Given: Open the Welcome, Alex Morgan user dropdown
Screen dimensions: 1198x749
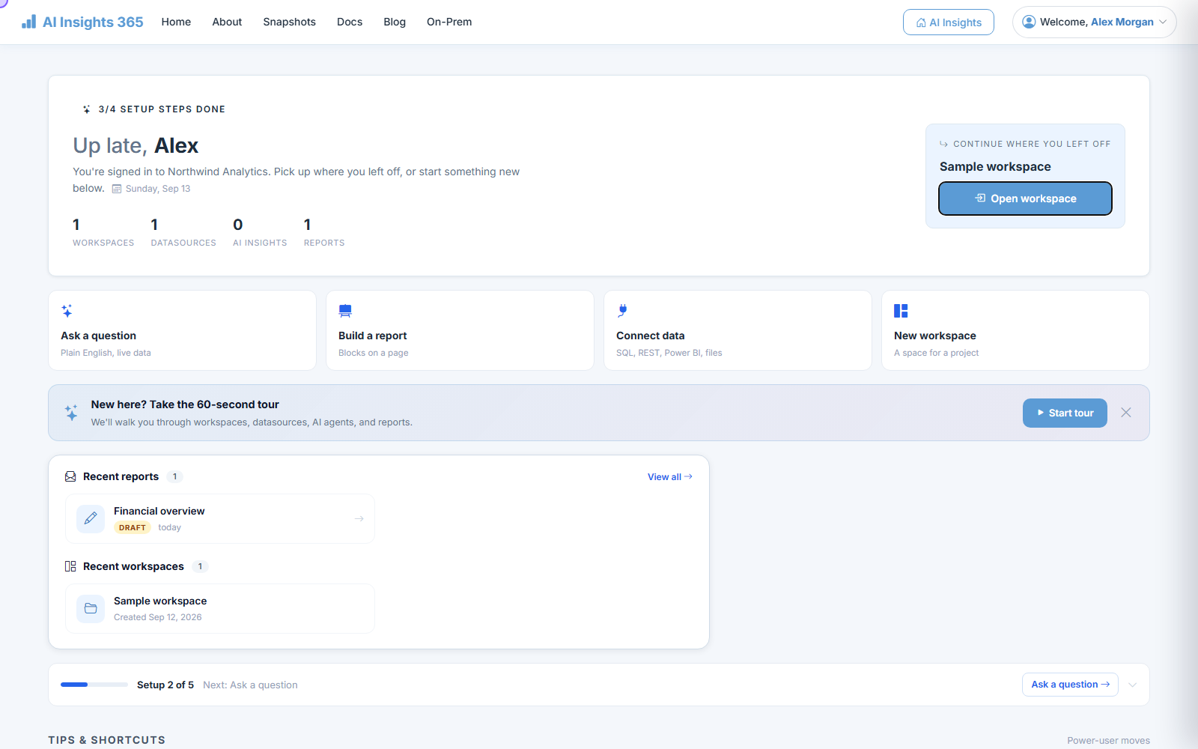Looking at the screenshot, I should tap(1094, 22).
